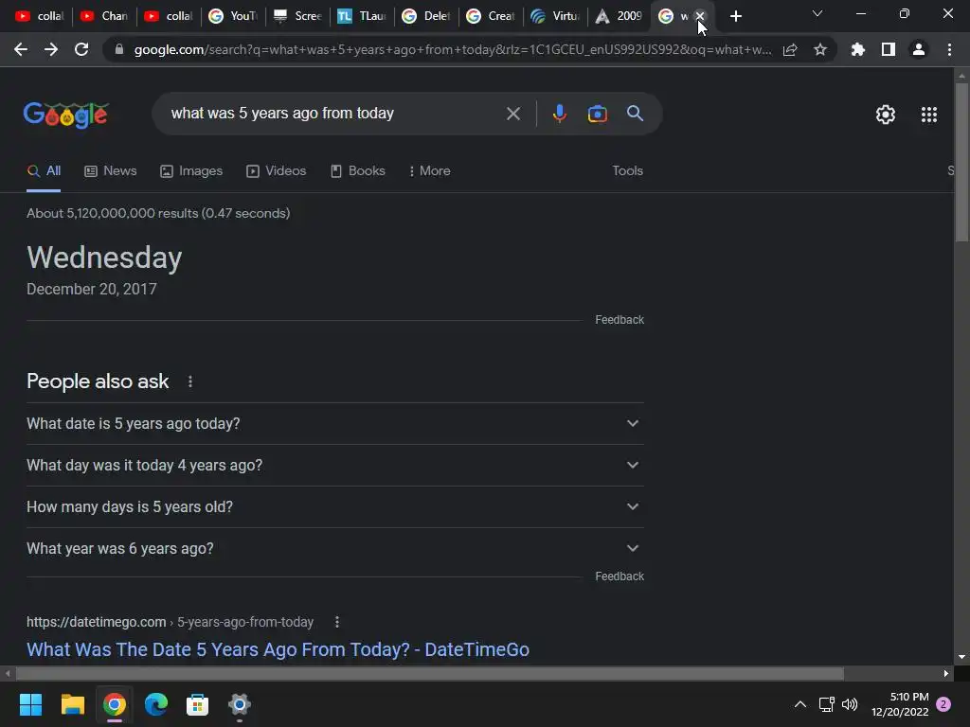Focus the Google search input field

click(x=334, y=114)
